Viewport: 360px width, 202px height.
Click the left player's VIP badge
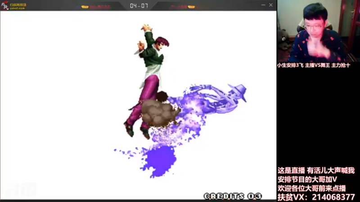(x=85, y=7)
